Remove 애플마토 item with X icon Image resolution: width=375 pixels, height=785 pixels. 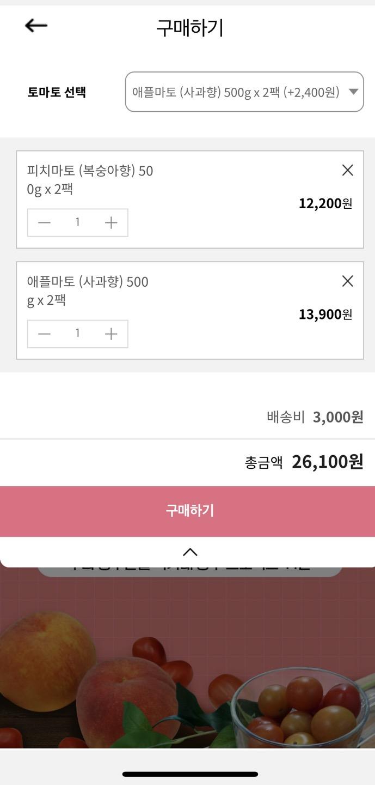coord(347,281)
